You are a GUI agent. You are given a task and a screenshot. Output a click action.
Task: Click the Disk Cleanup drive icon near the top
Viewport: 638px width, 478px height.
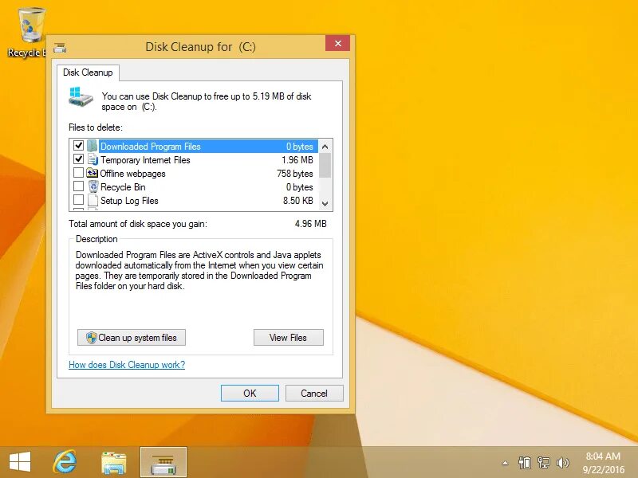tap(80, 96)
